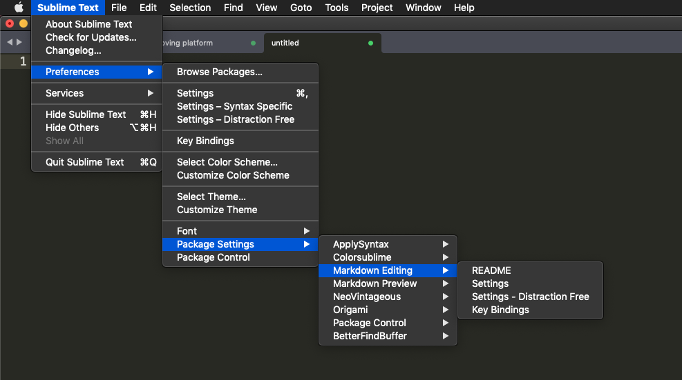Click the back arrow tab navigation icon

point(10,42)
